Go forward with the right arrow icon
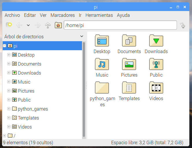Image resolution: width=192 pixels, height=148 pixels. [38, 25]
